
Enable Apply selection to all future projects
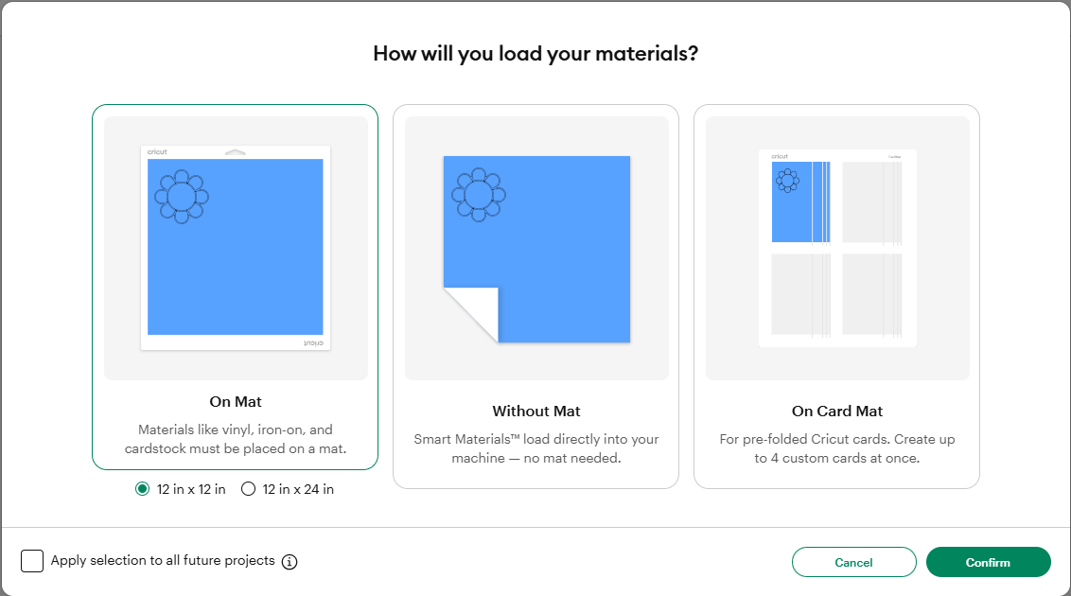tap(32, 561)
